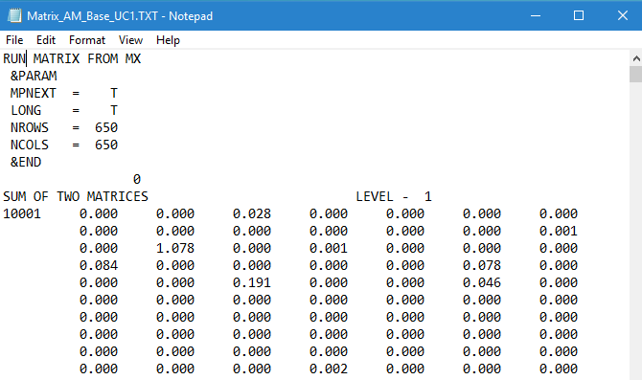Minimize the Notepad window
642x380 pixels.
tap(536, 16)
